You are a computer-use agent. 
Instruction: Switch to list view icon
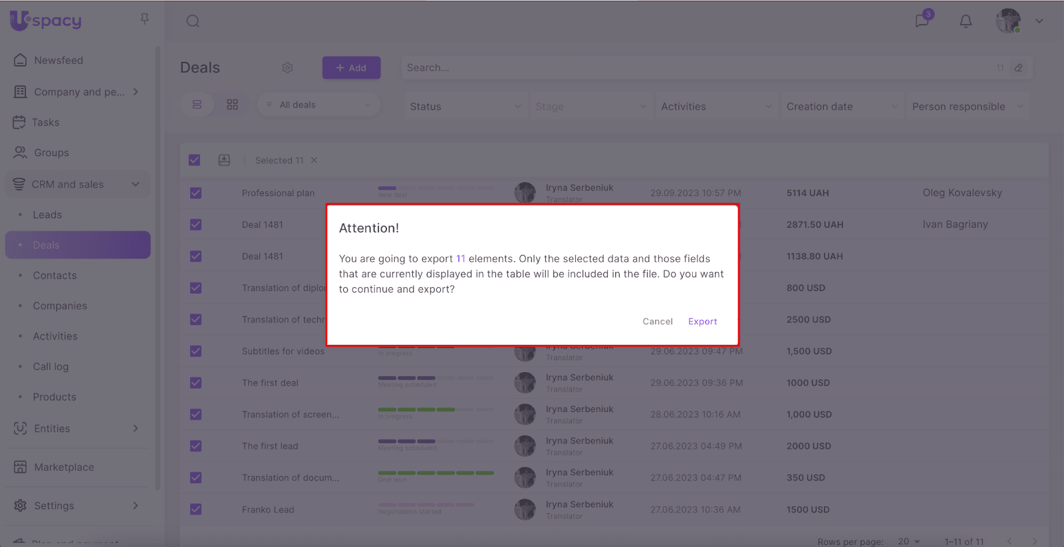197,105
